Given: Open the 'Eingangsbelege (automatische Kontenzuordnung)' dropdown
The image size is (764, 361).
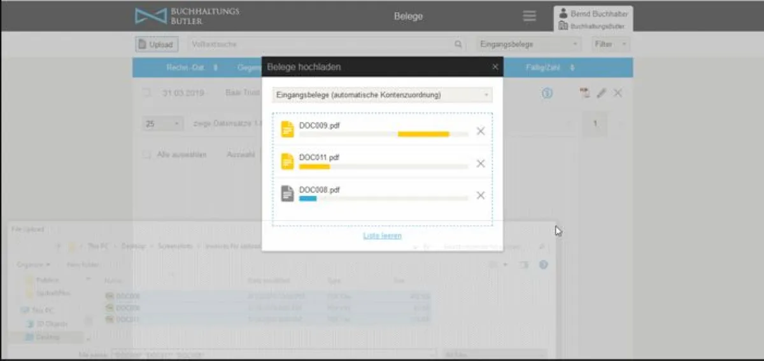Looking at the screenshot, I should pos(382,95).
